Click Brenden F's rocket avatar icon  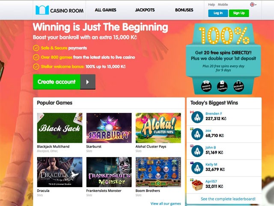pyautogui.click(x=197, y=117)
